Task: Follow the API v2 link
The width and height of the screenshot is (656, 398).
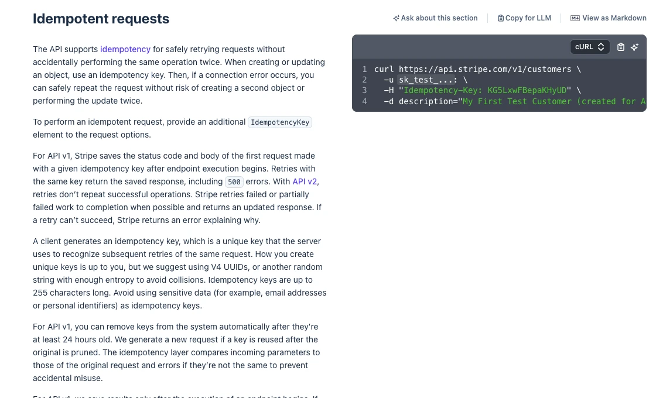Action: pyautogui.click(x=305, y=181)
